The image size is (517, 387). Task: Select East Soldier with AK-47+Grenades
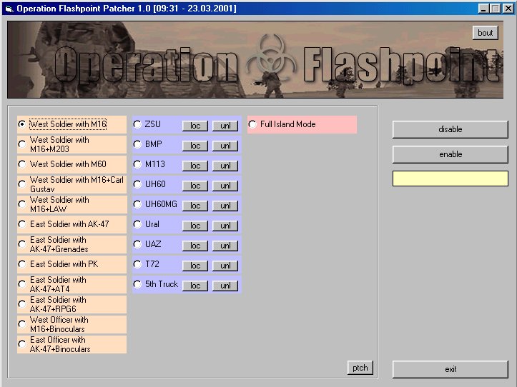(72, 244)
